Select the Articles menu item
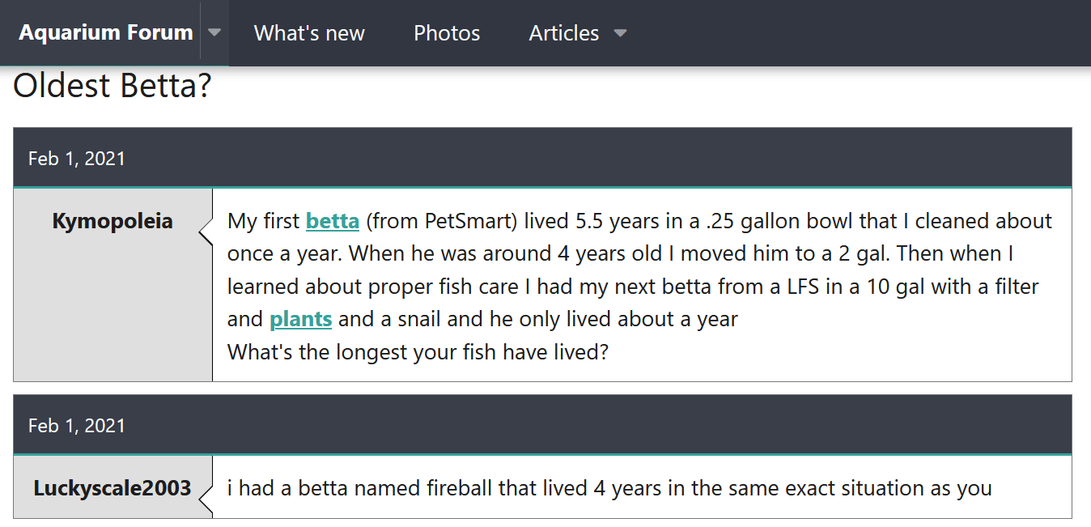Viewport: 1091px width, 527px height. [x=564, y=33]
